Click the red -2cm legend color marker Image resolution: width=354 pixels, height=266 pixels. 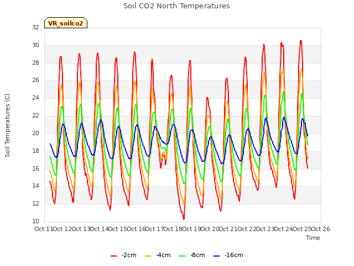tap(113, 256)
